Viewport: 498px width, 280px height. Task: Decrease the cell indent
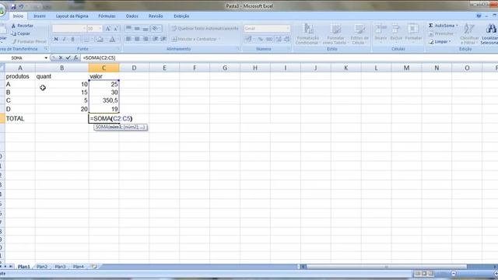(156, 39)
